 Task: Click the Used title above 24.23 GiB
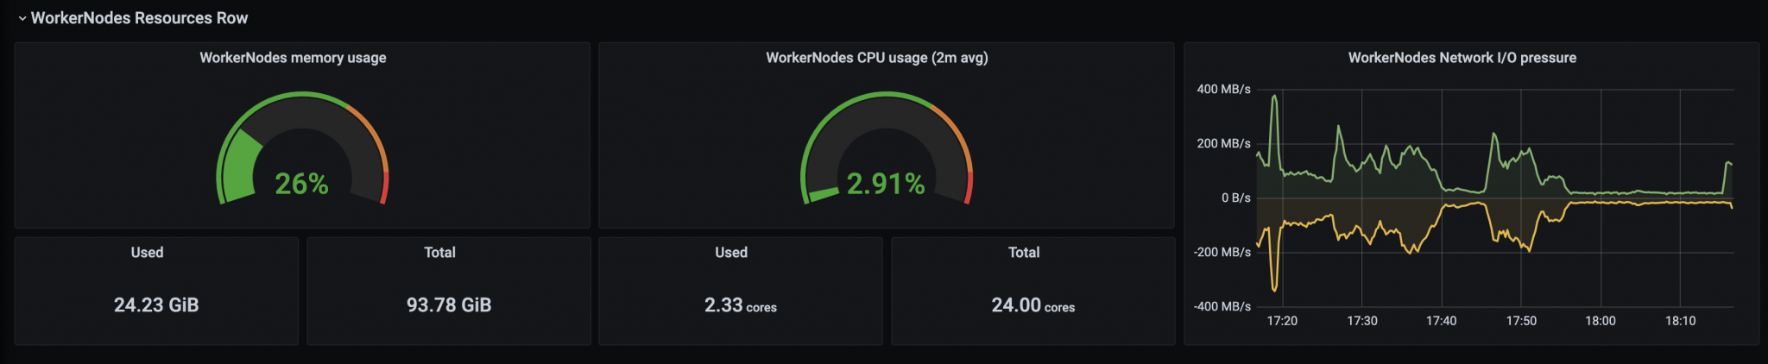pos(147,253)
